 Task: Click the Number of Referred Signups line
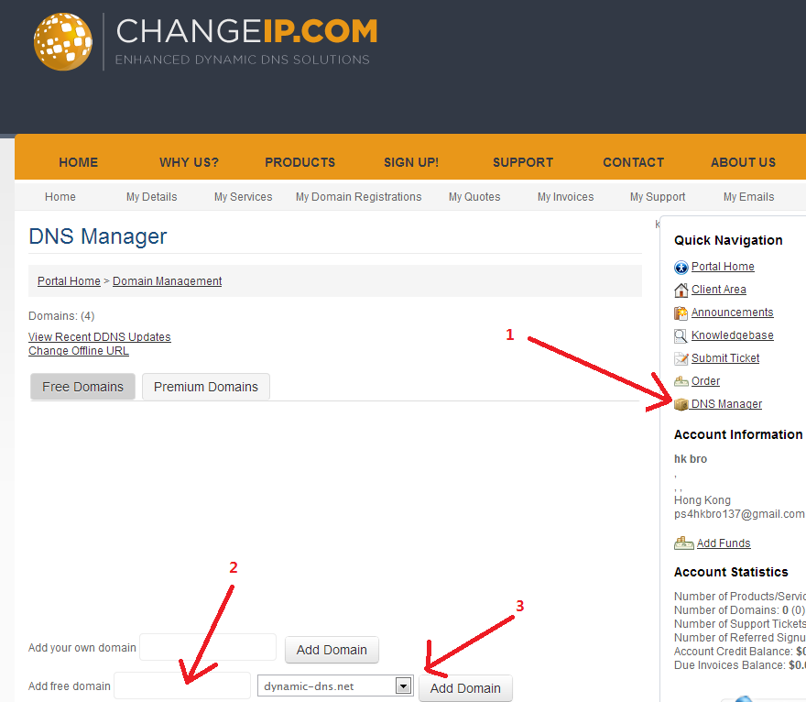(x=740, y=638)
